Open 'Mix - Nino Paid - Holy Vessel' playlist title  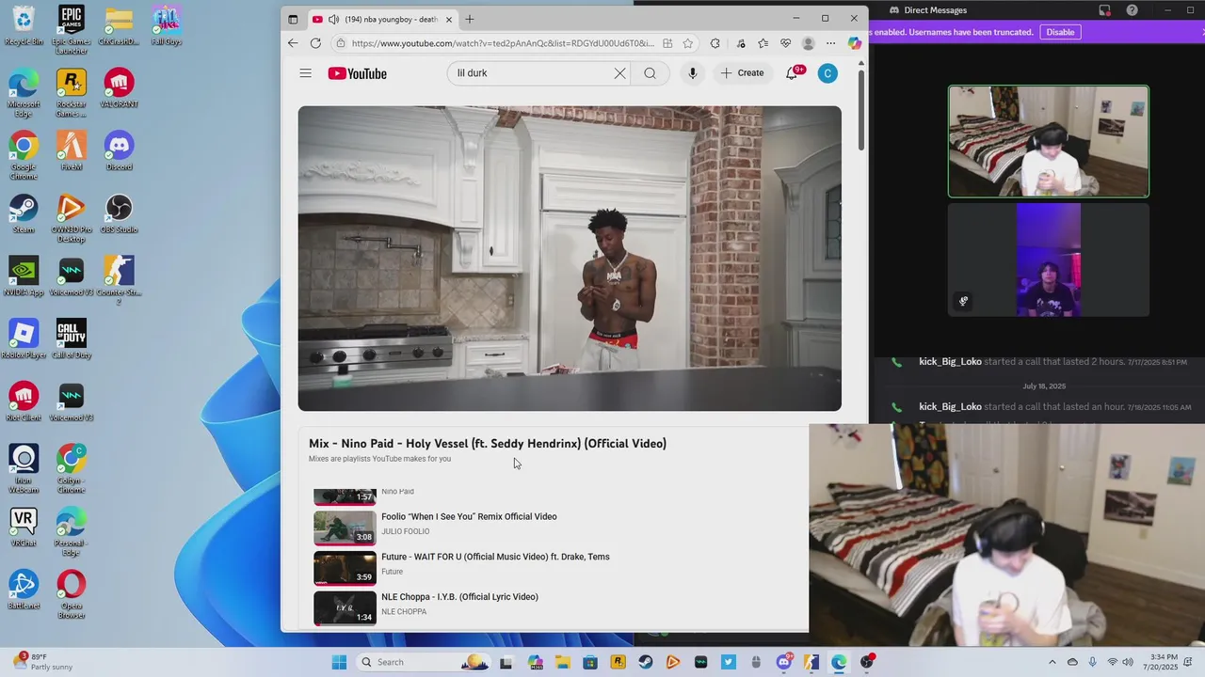(x=488, y=443)
